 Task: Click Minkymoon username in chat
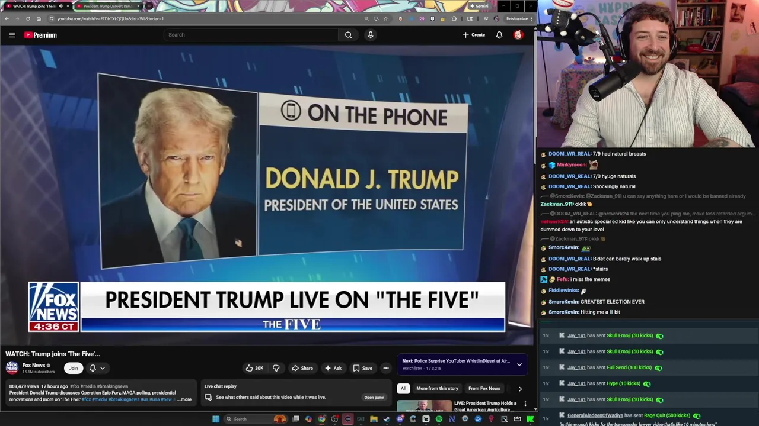point(572,165)
